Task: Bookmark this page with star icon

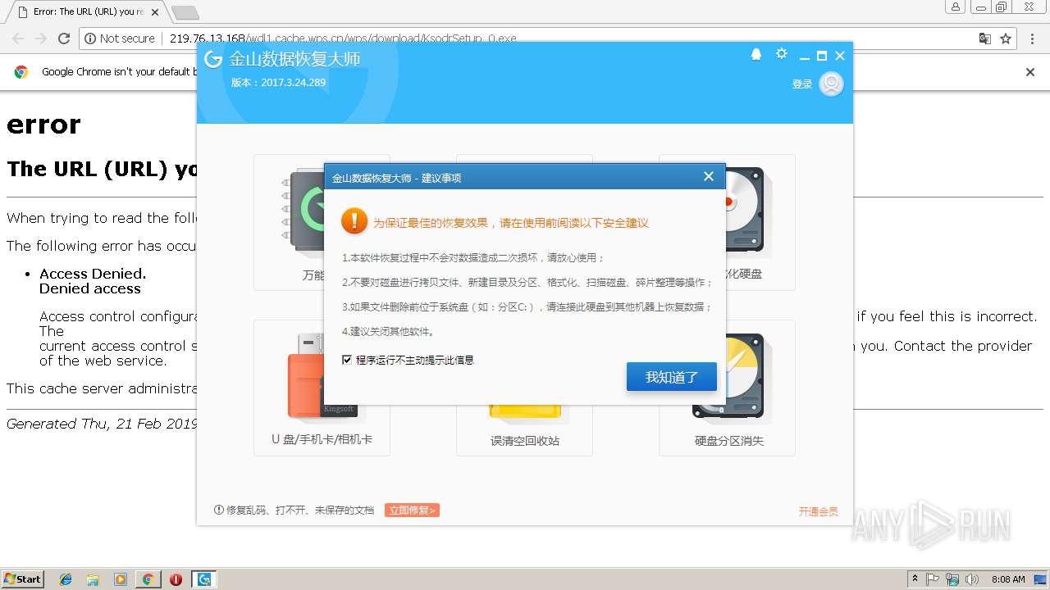Action: (x=1006, y=39)
